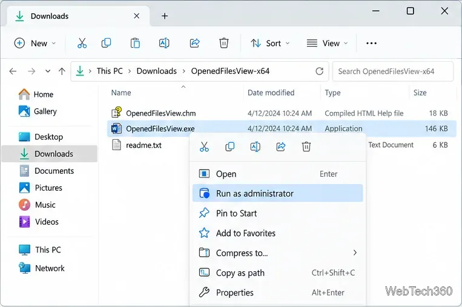
Task: Open Music in the sidebar
Action: click(37, 205)
